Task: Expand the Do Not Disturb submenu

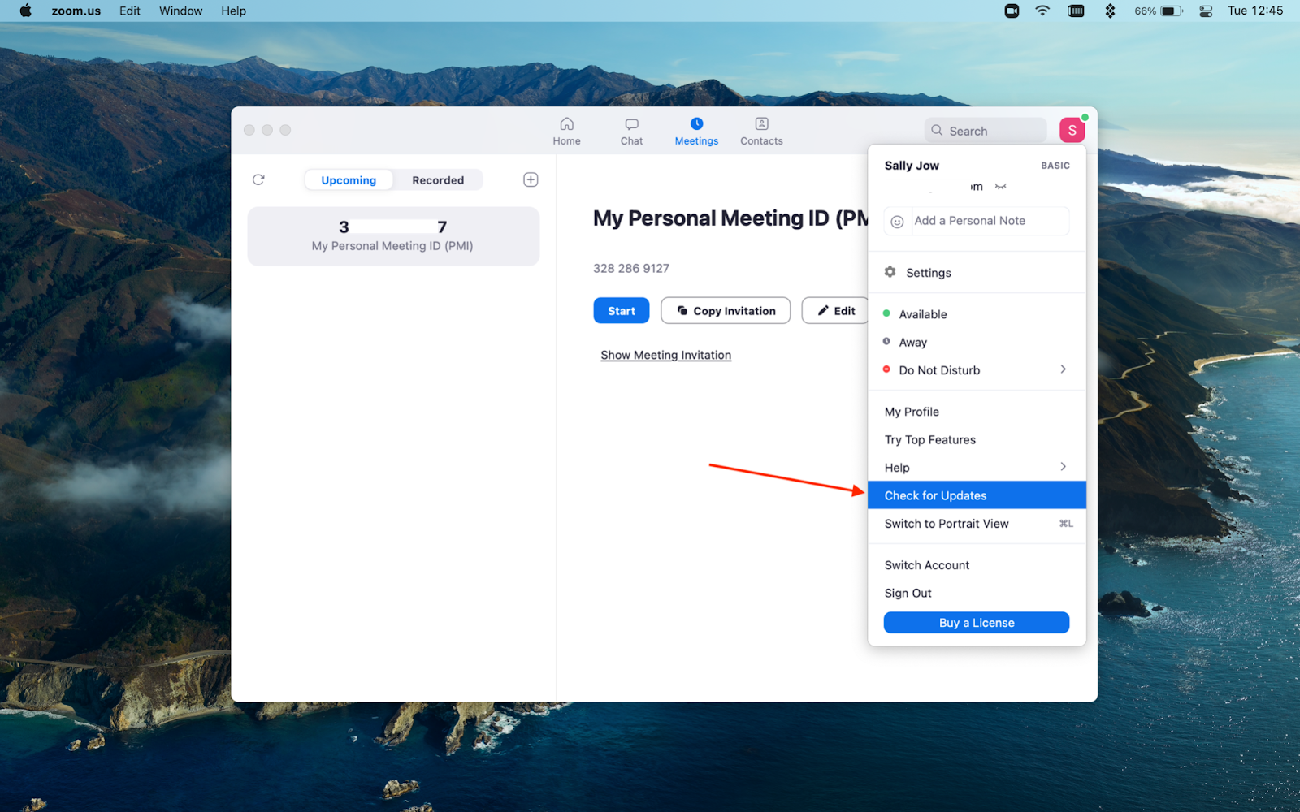Action: [x=1063, y=369]
